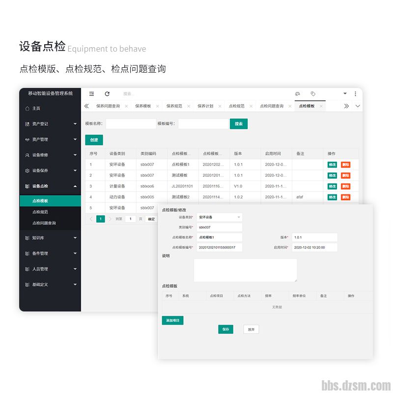
Task: Click the refresh icon in top bar
Action: [x=107, y=94]
